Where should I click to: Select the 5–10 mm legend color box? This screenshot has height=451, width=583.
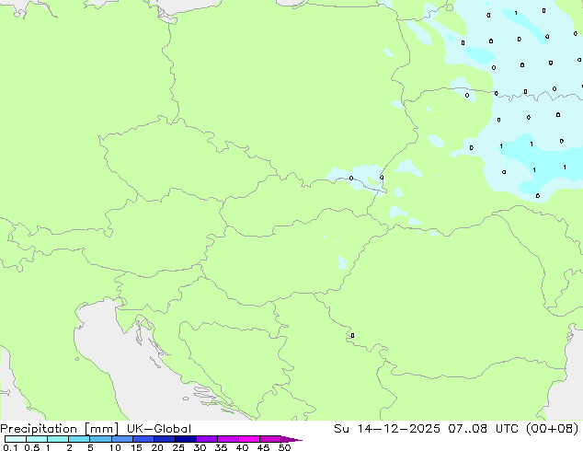click(x=100, y=439)
